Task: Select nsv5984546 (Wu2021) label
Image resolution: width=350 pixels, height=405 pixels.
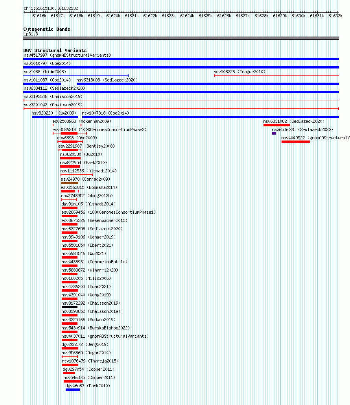Action: (84, 253)
